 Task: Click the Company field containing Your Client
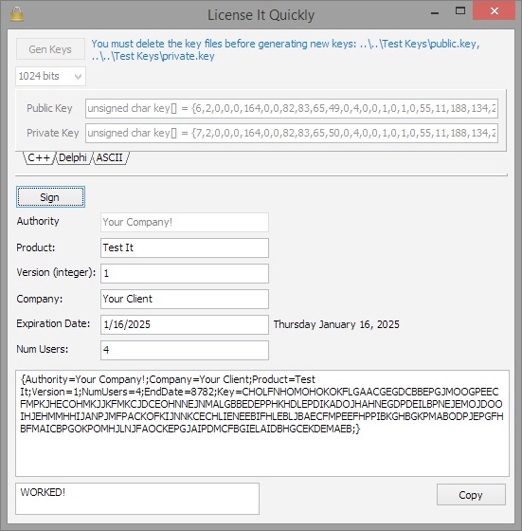185,299
